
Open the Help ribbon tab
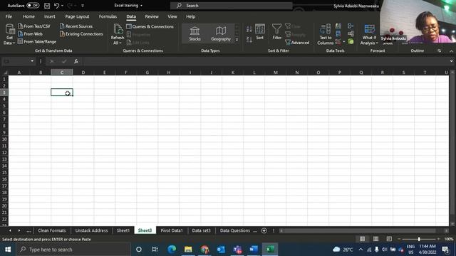click(x=190, y=16)
